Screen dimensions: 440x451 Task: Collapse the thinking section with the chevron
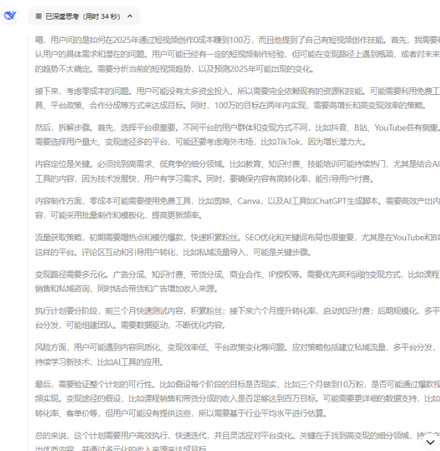pyautogui.click(x=130, y=16)
